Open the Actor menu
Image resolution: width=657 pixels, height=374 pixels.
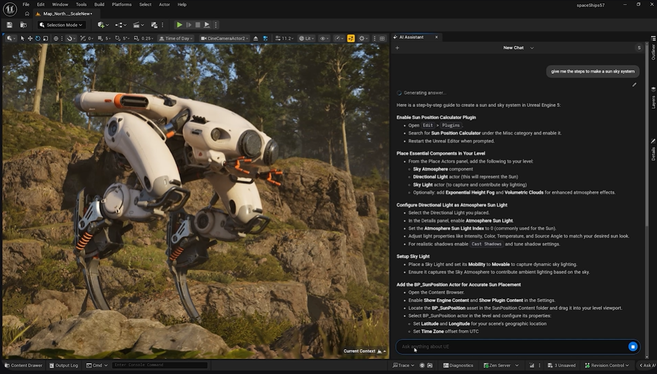click(164, 5)
